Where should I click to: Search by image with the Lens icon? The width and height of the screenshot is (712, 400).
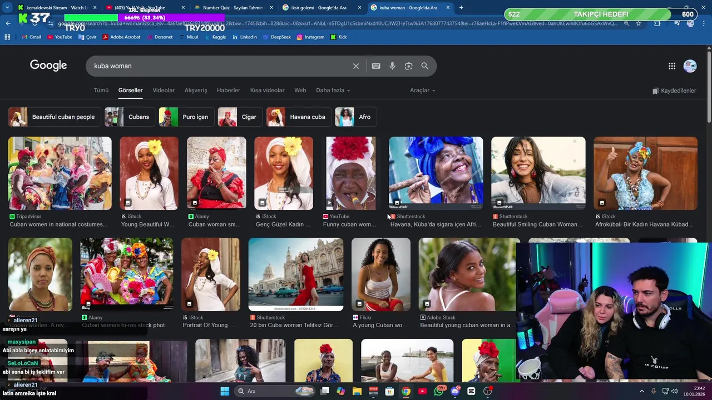click(408, 66)
